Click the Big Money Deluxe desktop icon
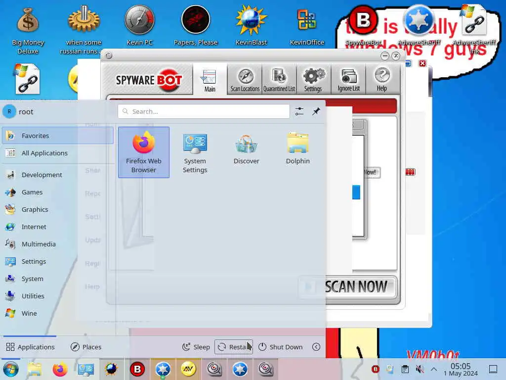This screenshot has height=380, width=506. [x=28, y=30]
